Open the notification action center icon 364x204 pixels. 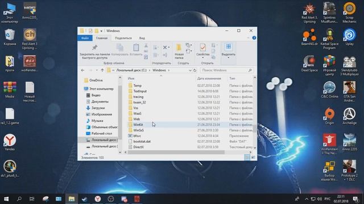tap(355, 199)
